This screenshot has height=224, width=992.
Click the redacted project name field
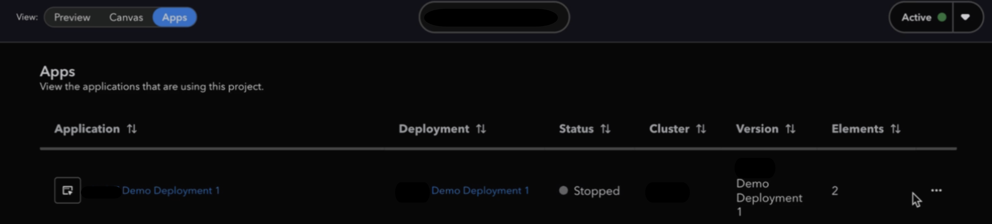[494, 17]
